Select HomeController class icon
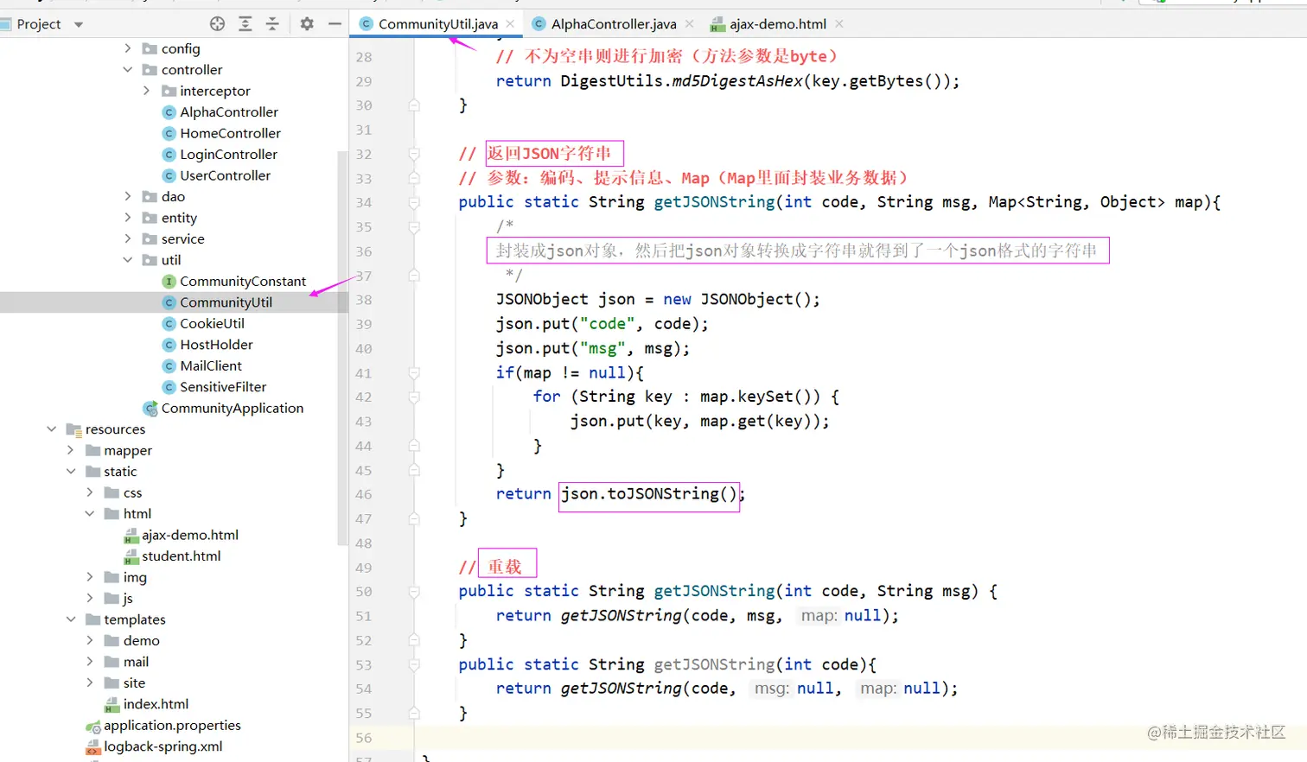Viewport: 1307px width, 762px height. pyautogui.click(x=169, y=133)
